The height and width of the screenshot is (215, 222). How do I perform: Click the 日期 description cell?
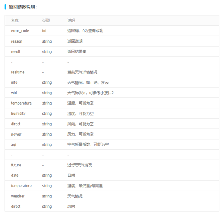(71, 175)
